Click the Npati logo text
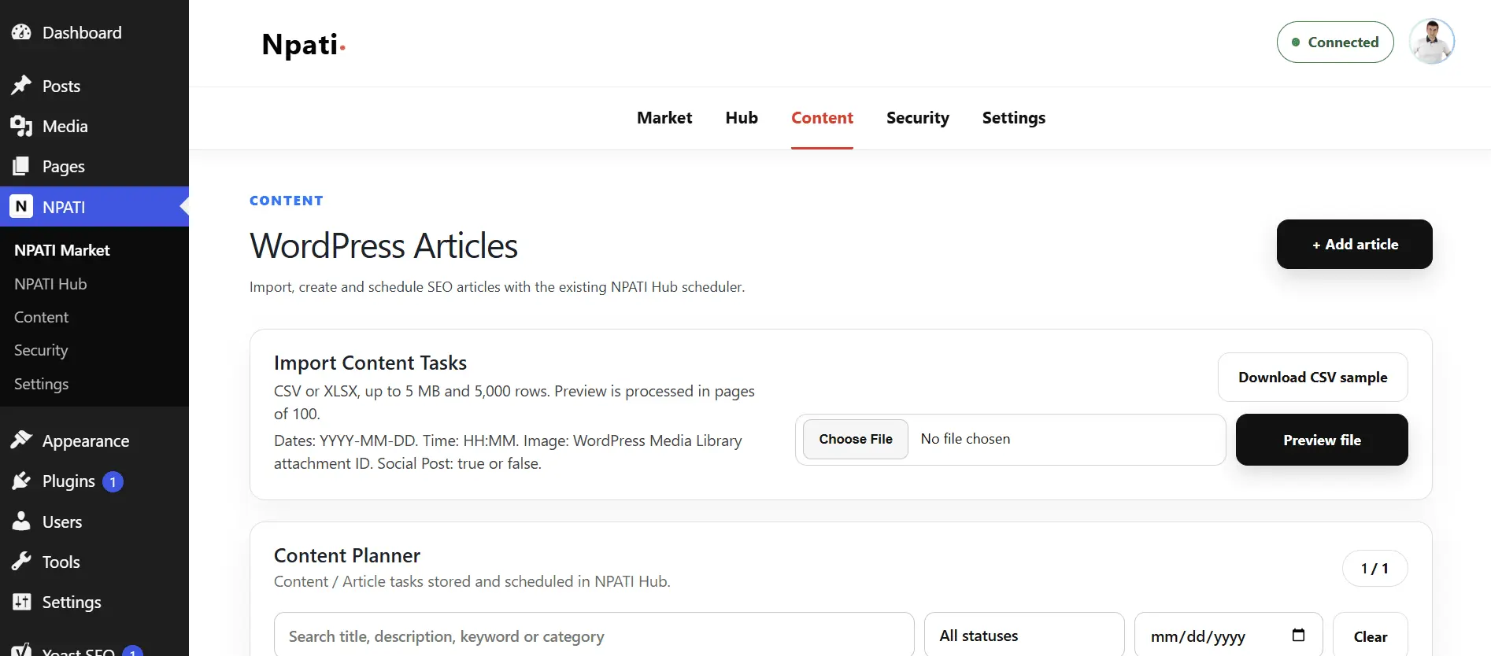This screenshot has height=656, width=1491. pos(303,45)
